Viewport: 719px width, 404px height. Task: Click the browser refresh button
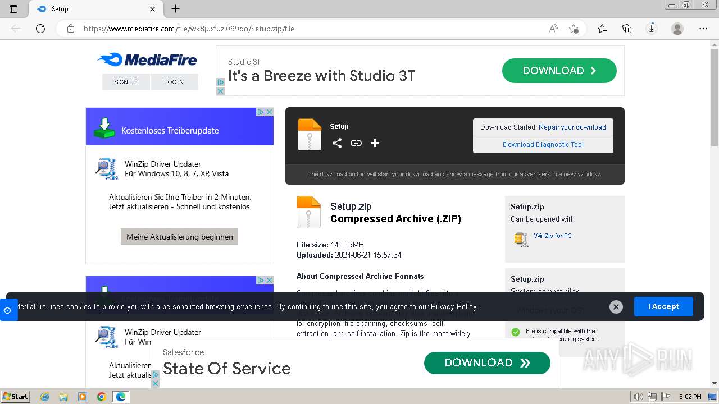point(40,29)
